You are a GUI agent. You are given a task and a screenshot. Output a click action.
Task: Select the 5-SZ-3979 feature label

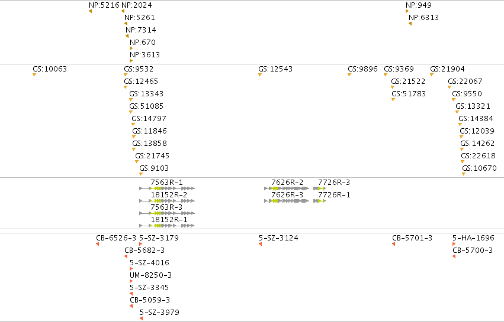[x=160, y=313]
